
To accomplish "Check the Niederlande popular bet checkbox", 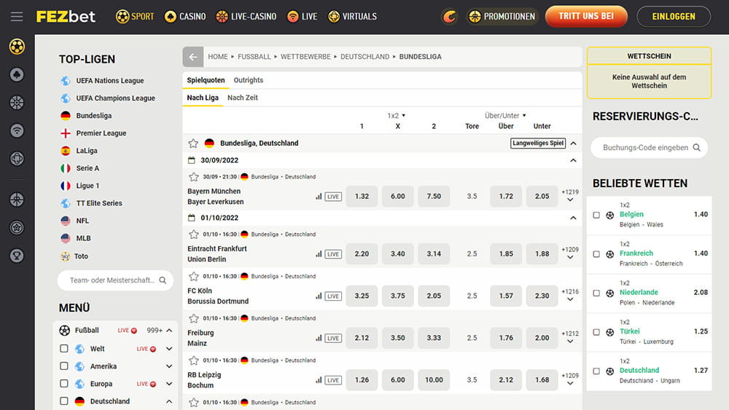I will 596,293.
